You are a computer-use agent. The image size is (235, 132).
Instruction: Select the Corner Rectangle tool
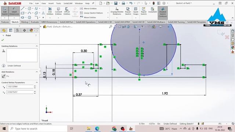(x=22, y=13)
